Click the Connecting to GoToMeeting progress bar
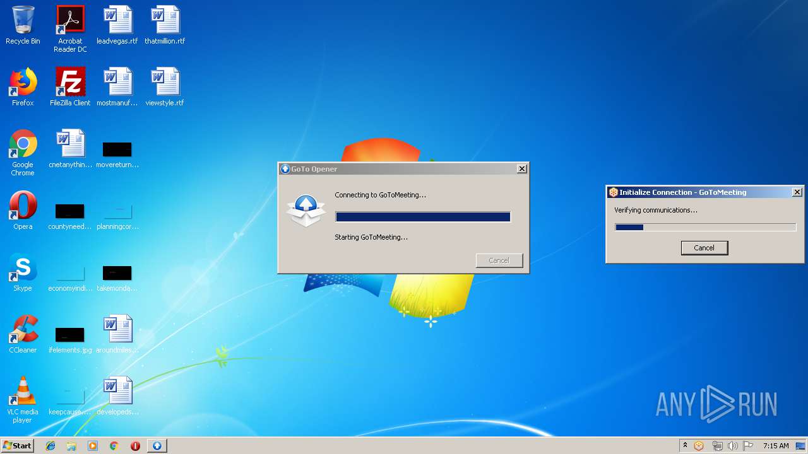 pos(423,217)
